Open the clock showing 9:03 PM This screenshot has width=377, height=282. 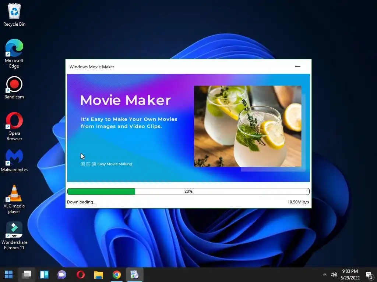click(x=350, y=275)
